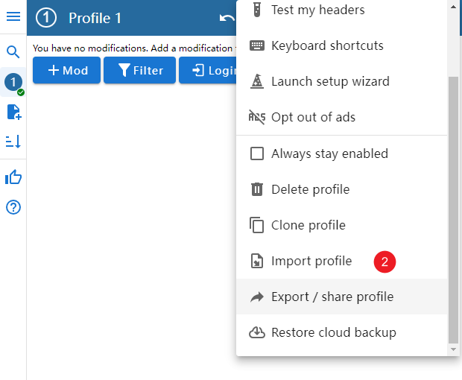Select Export / share profile
Screen dimensions: 462x380
point(332,297)
